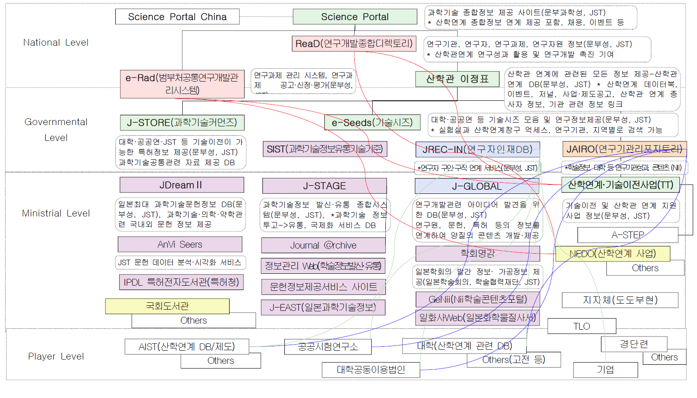Screen dimensions: 697x398
Task: Click the J-STORE(과학기술커먼즈) box
Action: 182,123
